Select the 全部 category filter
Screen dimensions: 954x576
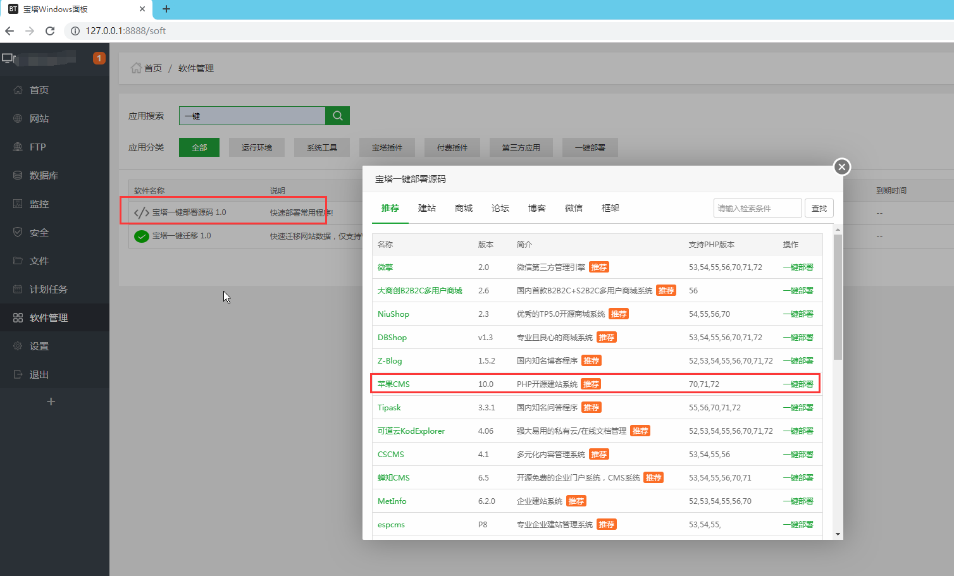pos(199,147)
